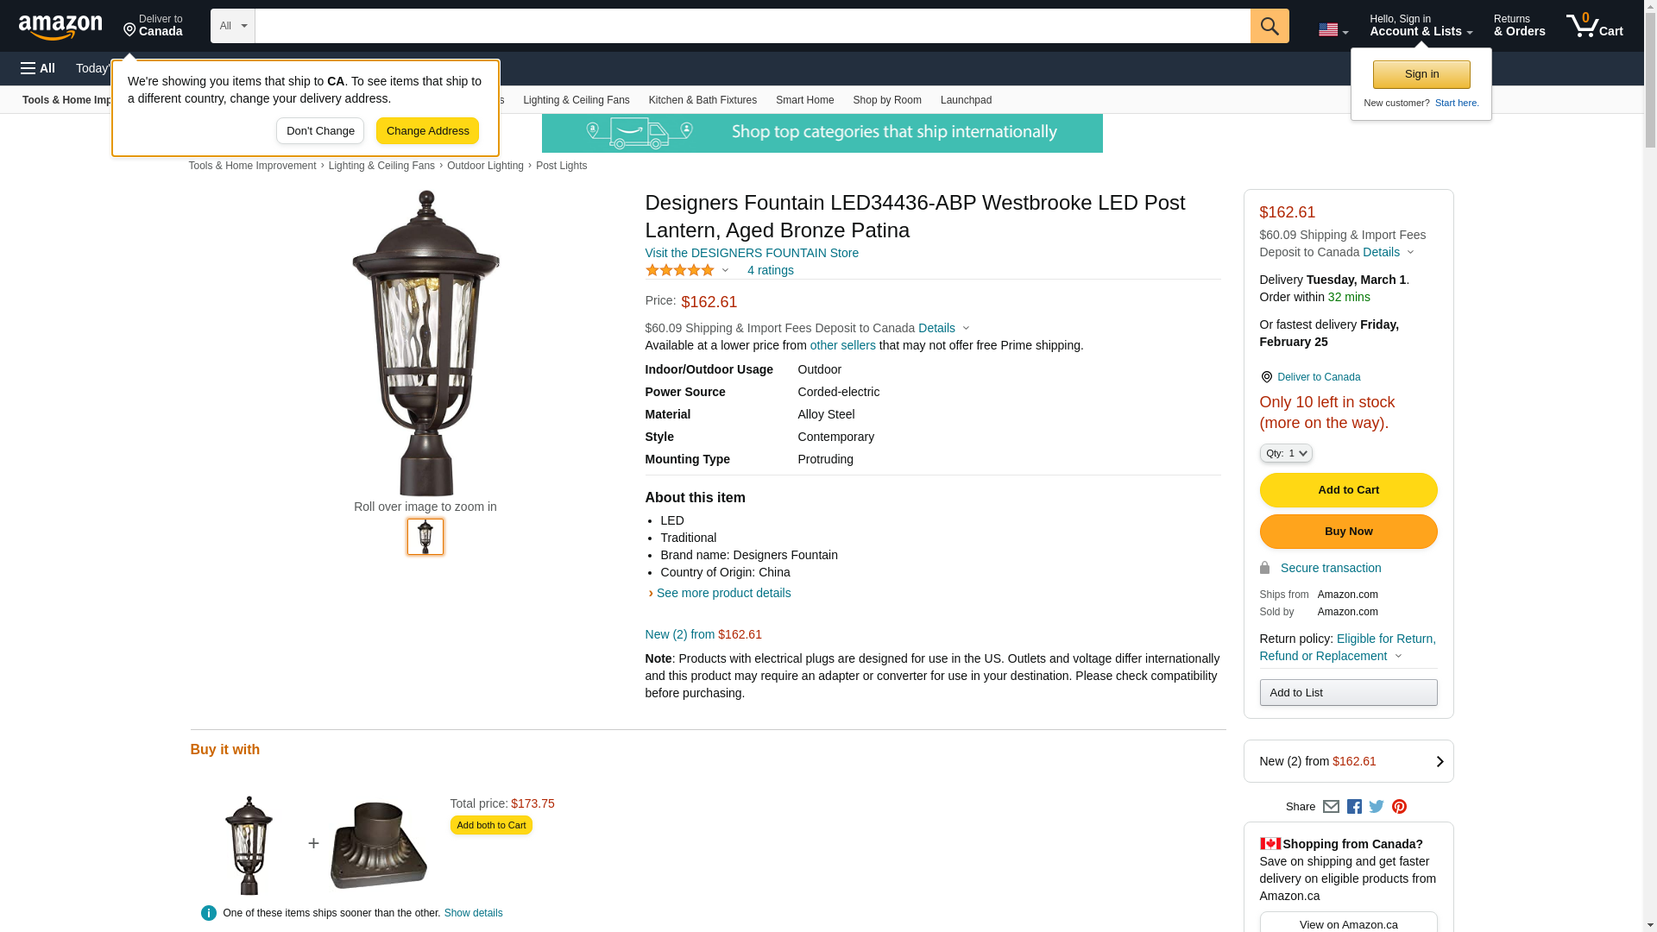Click into the search input field
The height and width of the screenshot is (932, 1657).
click(x=752, y=26)
